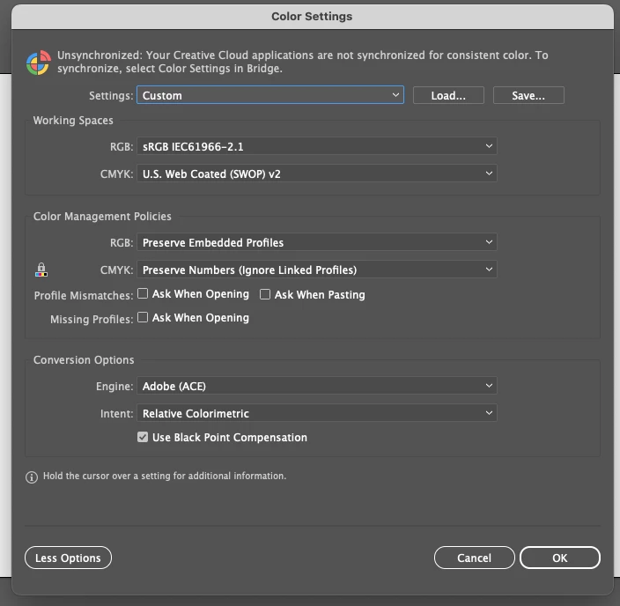This screenshot has height=606, width=620.
Task: Enable Profile Mismatches Ask When Opening
Action: (143, 293)
